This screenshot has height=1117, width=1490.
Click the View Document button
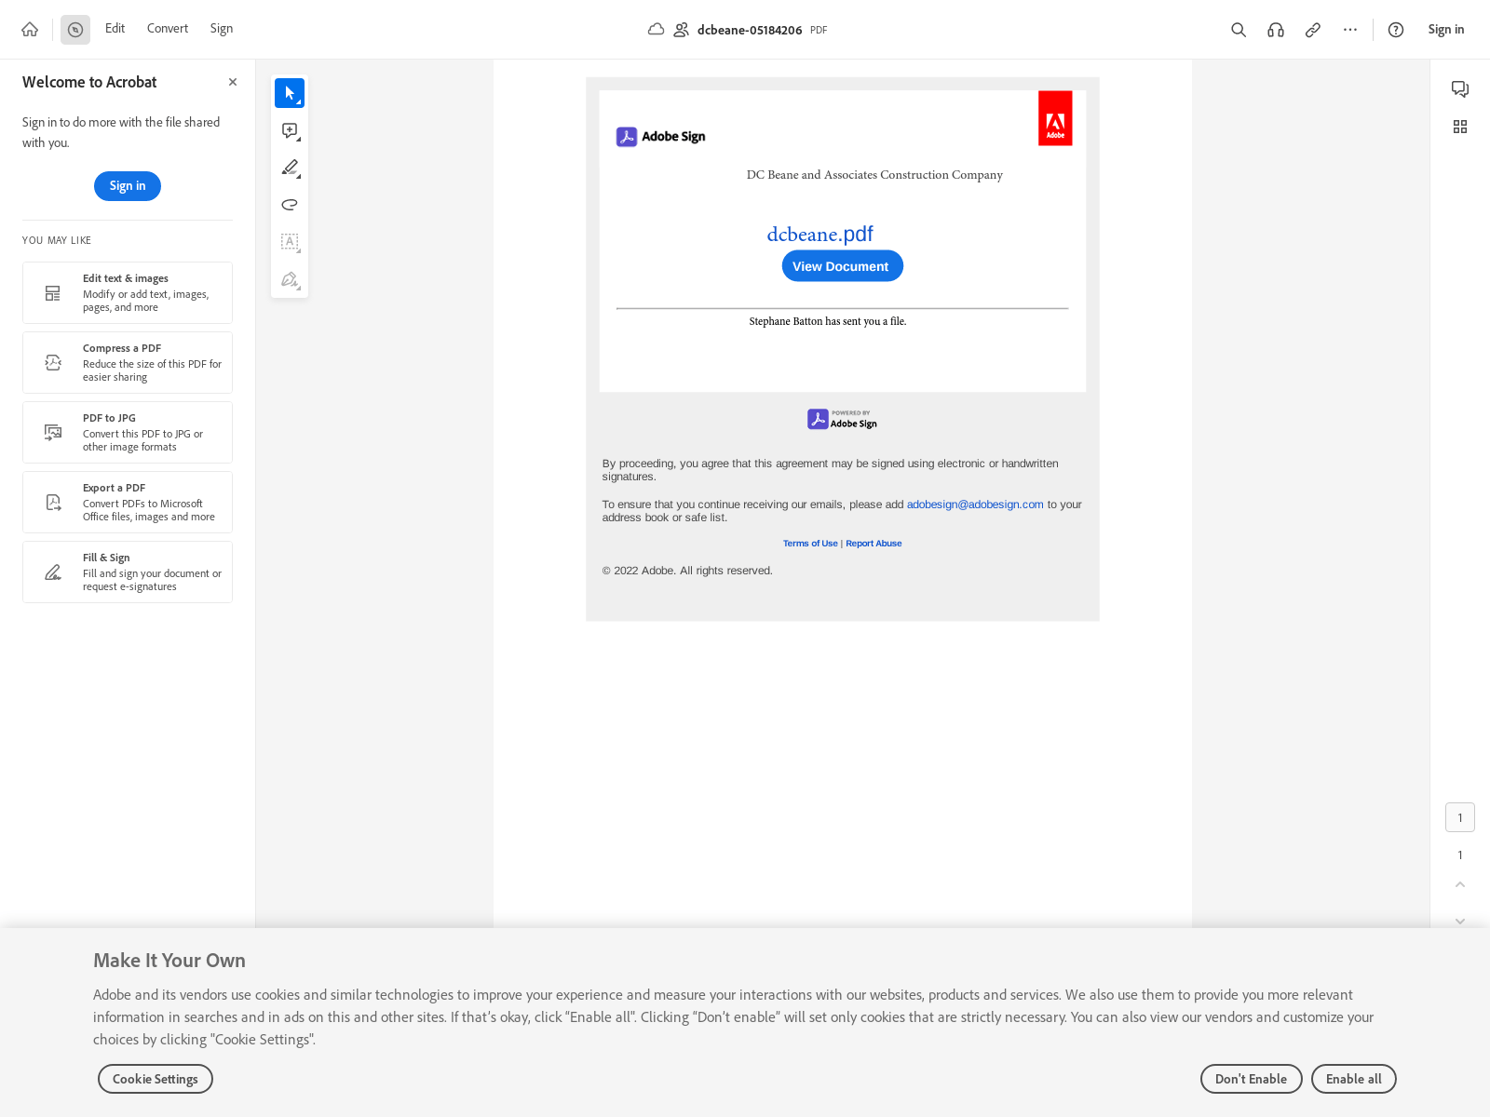coord(842,266)
